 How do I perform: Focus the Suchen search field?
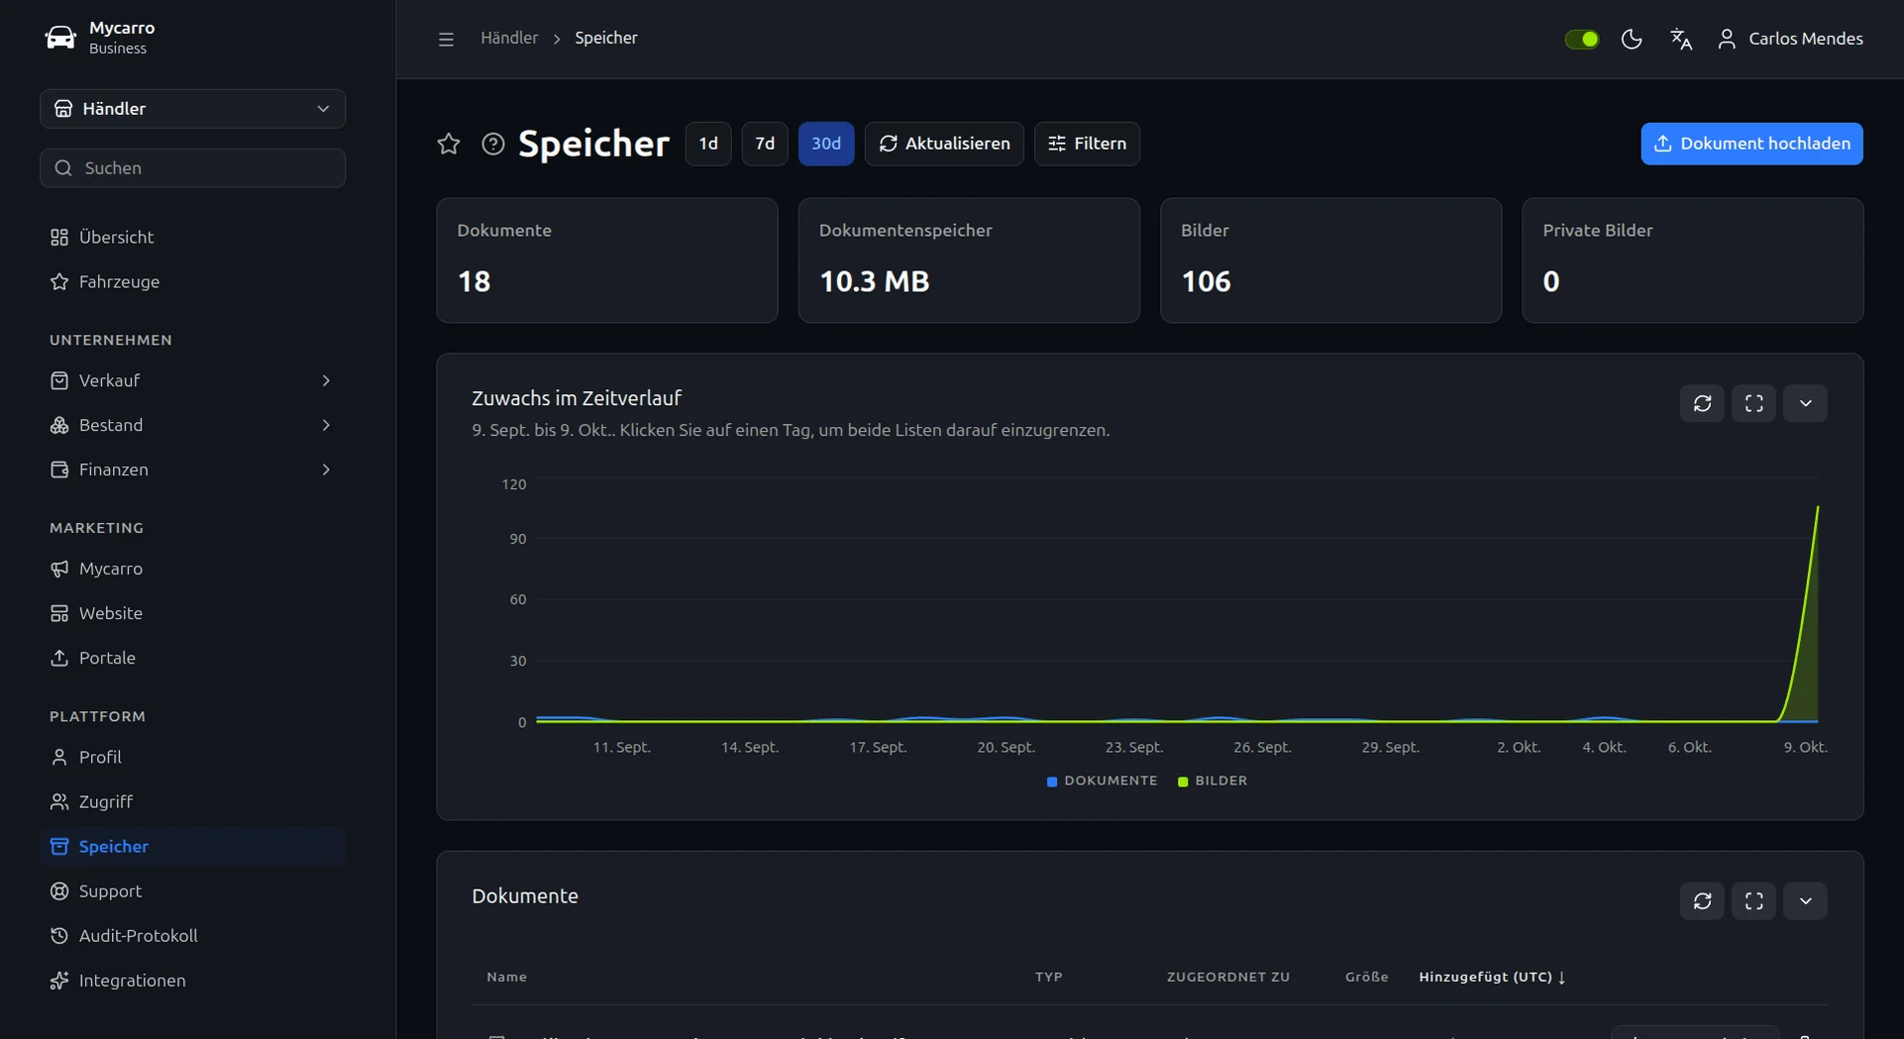pos(192,168)
